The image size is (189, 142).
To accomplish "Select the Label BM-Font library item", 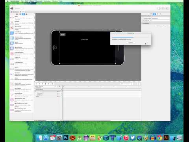I will tap(22, 64).
